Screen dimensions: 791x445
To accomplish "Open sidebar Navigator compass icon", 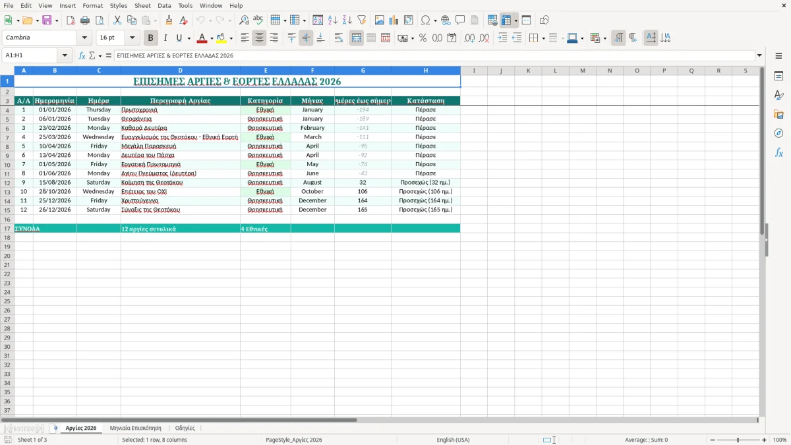I will [x=778, y=134].
